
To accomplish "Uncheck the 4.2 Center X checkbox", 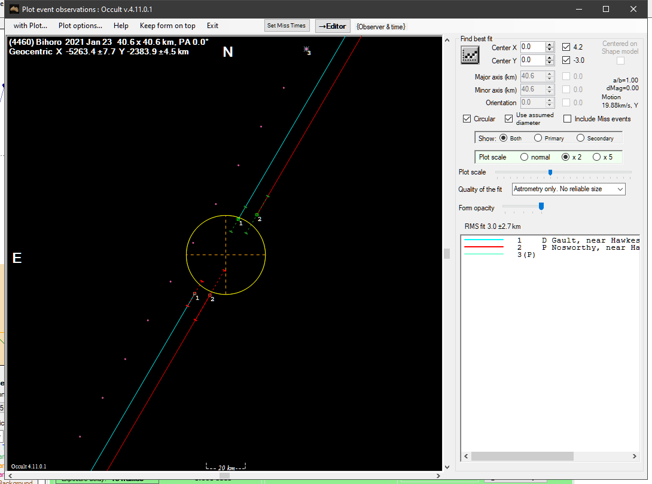I will tap(566, 47).
